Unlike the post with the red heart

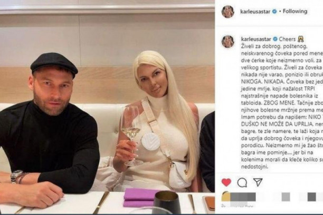[226, 182]
